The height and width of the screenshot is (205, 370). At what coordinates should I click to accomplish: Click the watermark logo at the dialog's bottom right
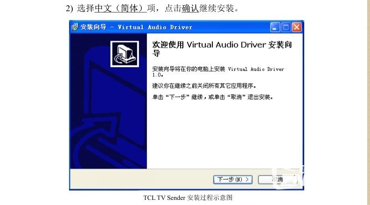[288, 178]
